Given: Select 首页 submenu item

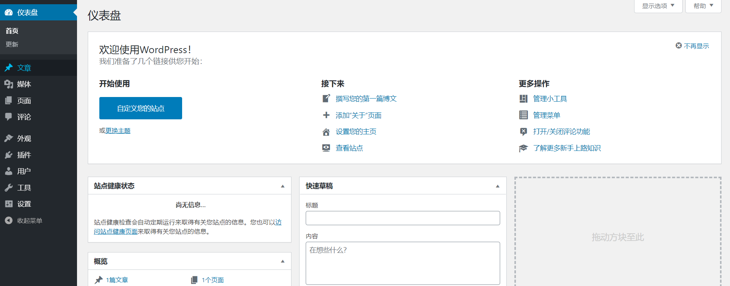Looking at the screenshot, I should (x=12, y=31).
